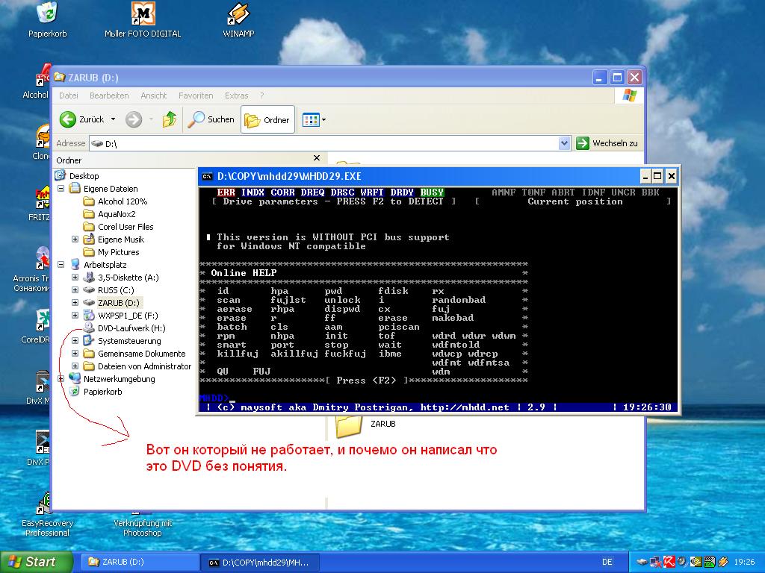765x573 pixels.
Task: Select the AquaNox2 folder
Action: pos(117,214)
